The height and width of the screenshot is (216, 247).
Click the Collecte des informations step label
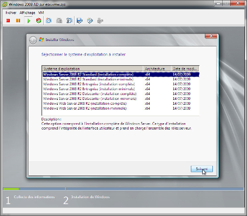coord(34,197)
